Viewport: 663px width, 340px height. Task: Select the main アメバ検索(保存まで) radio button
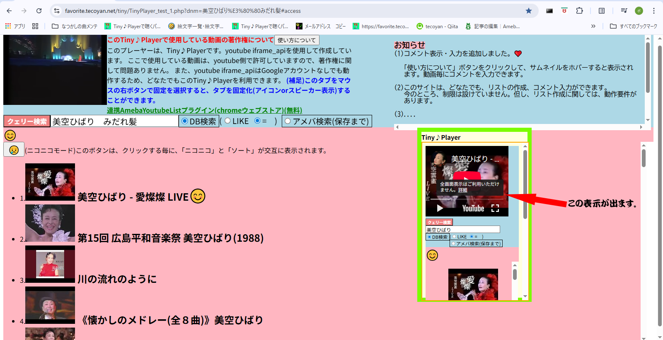pos(288,121)
